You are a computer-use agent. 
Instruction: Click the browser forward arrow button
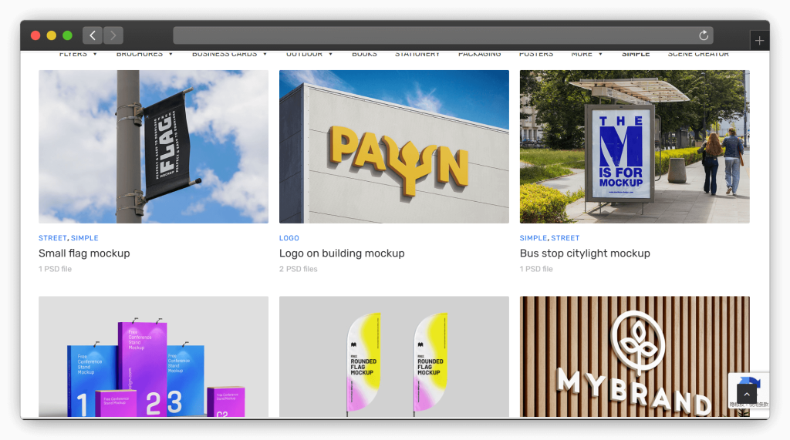pyautogui.click(x=113, y=35)
